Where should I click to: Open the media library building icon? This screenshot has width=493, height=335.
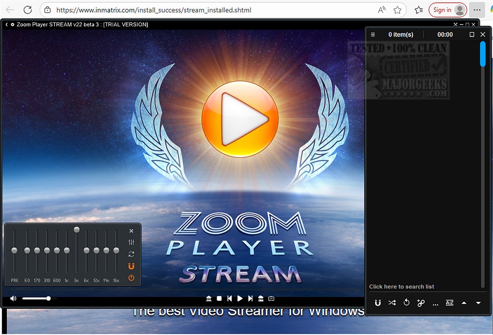point(209,299)
